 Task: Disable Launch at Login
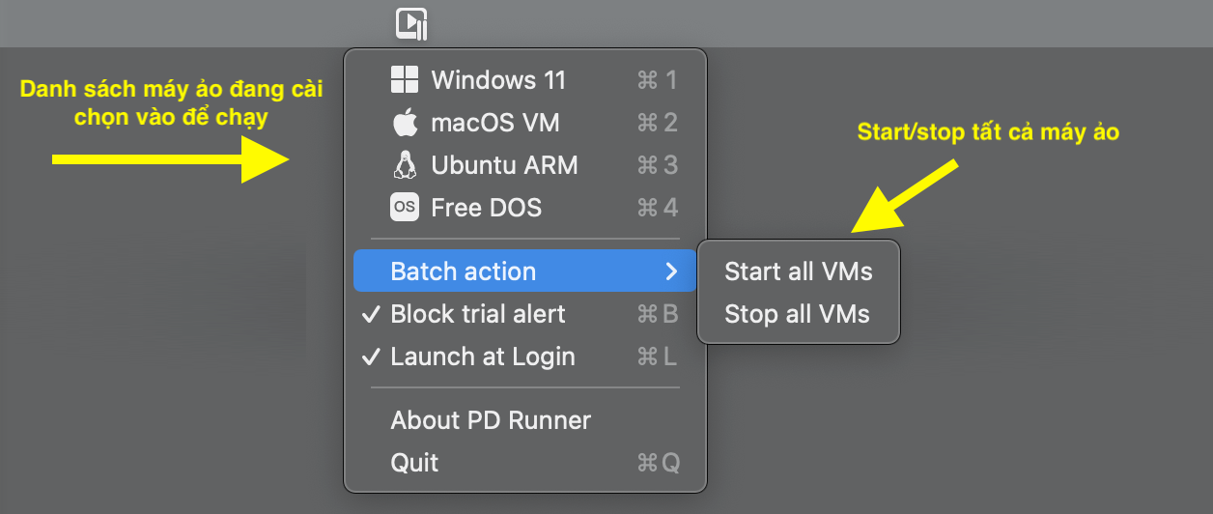483,357
